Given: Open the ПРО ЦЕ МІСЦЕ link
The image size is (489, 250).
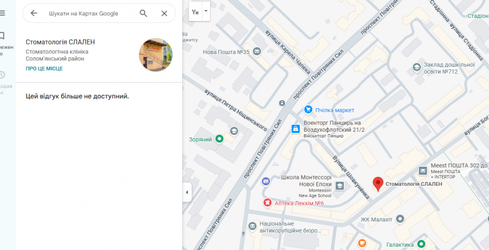Looking at the screenshot, I should 44,69.
